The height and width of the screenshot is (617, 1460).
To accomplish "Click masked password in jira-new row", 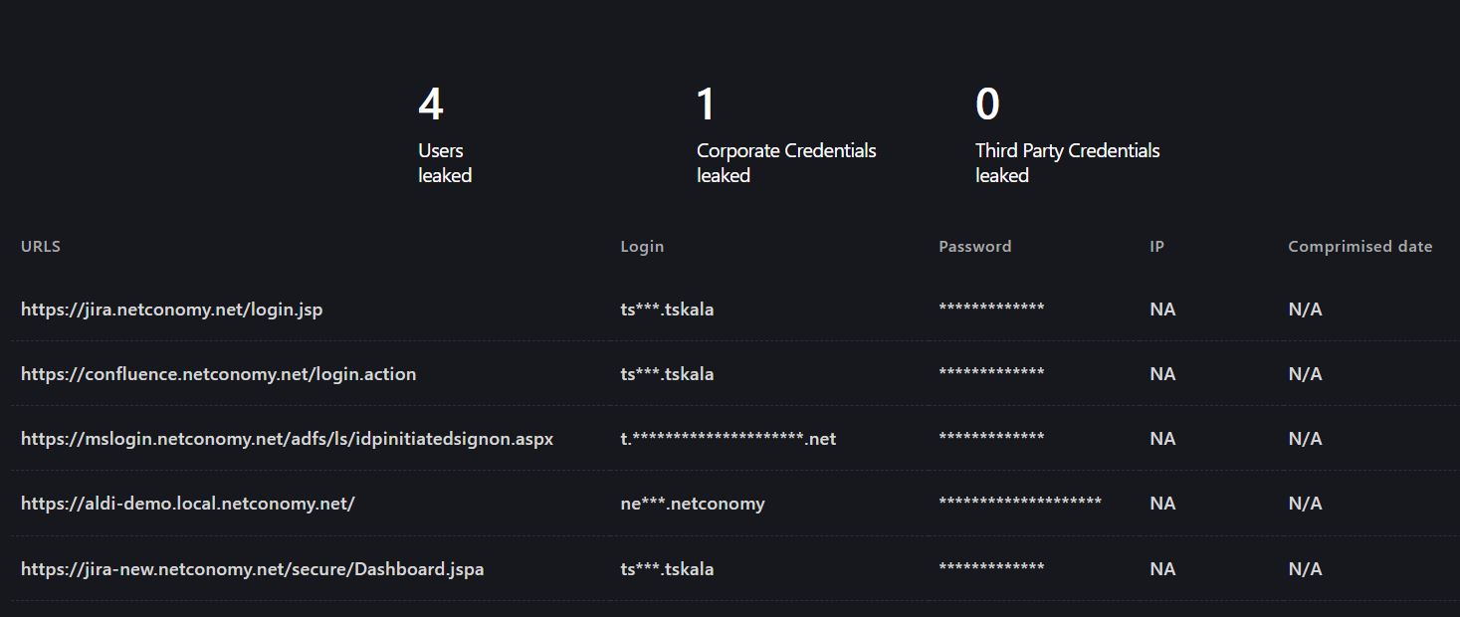I will point(991,567).
